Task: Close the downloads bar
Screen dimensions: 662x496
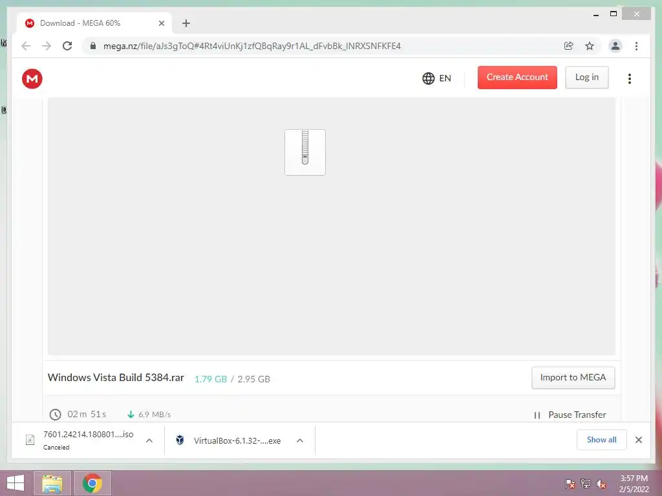Action: (638, 440)
